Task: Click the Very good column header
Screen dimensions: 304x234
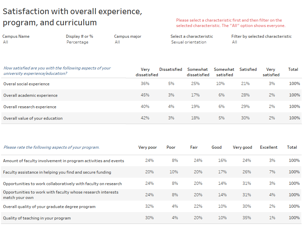Action: tap(242, 147)
